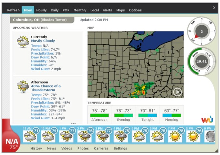Click the UPCOMING WEATHER heading
The image size is (220, 155).
30,28
